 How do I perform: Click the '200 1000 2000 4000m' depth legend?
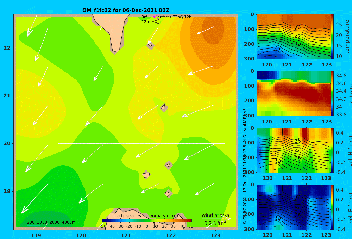(x=51, y=222)
